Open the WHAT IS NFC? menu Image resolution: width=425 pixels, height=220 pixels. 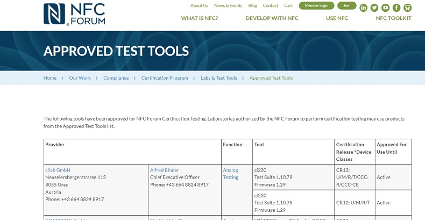click(200, 18)
